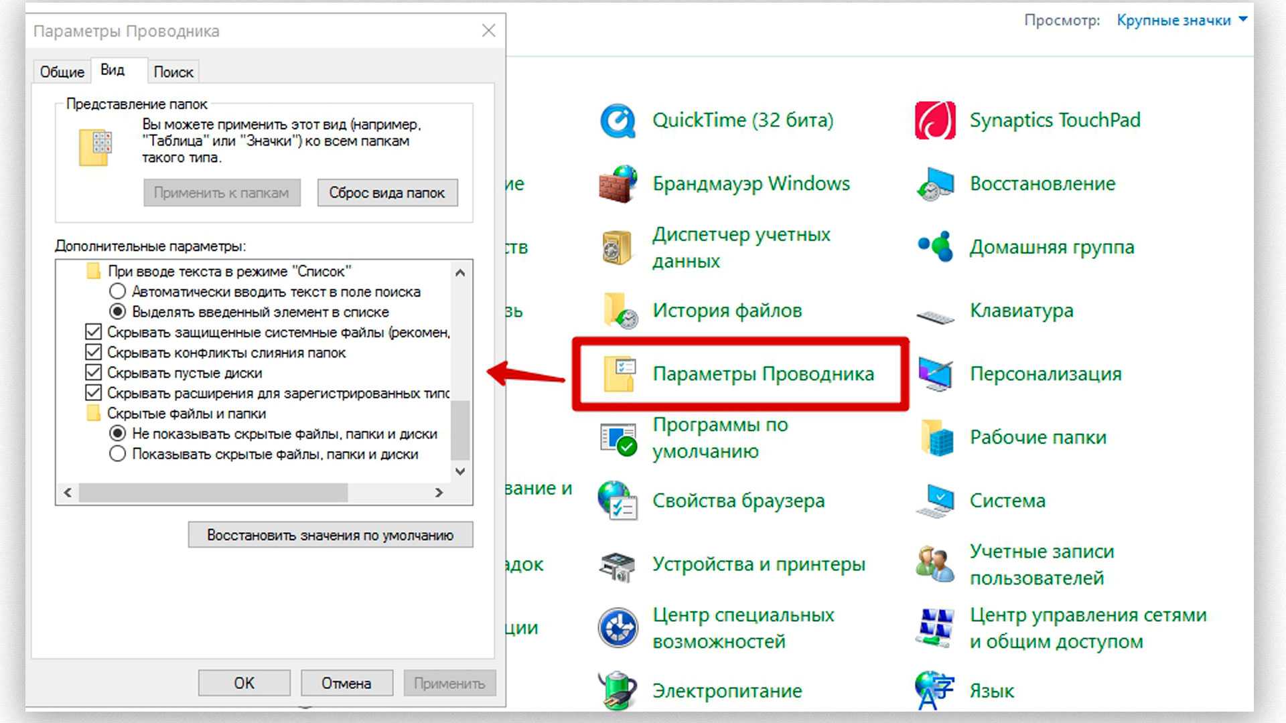
Task: Click Центр управления сетями icon
Action: (935, 628)
